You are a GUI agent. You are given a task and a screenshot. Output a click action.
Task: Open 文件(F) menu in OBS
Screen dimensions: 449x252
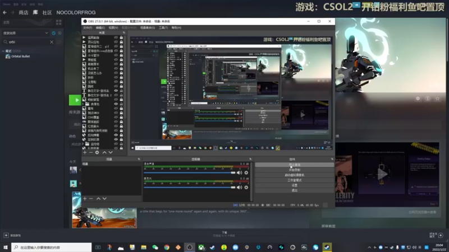click(88, 27)
